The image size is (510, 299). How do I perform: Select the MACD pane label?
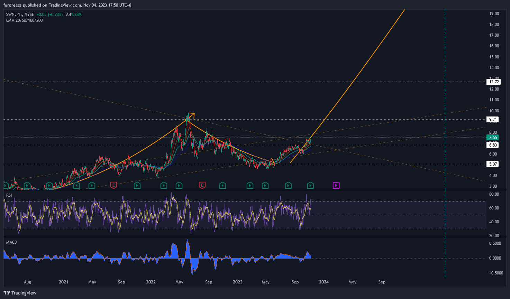point(11,242)
